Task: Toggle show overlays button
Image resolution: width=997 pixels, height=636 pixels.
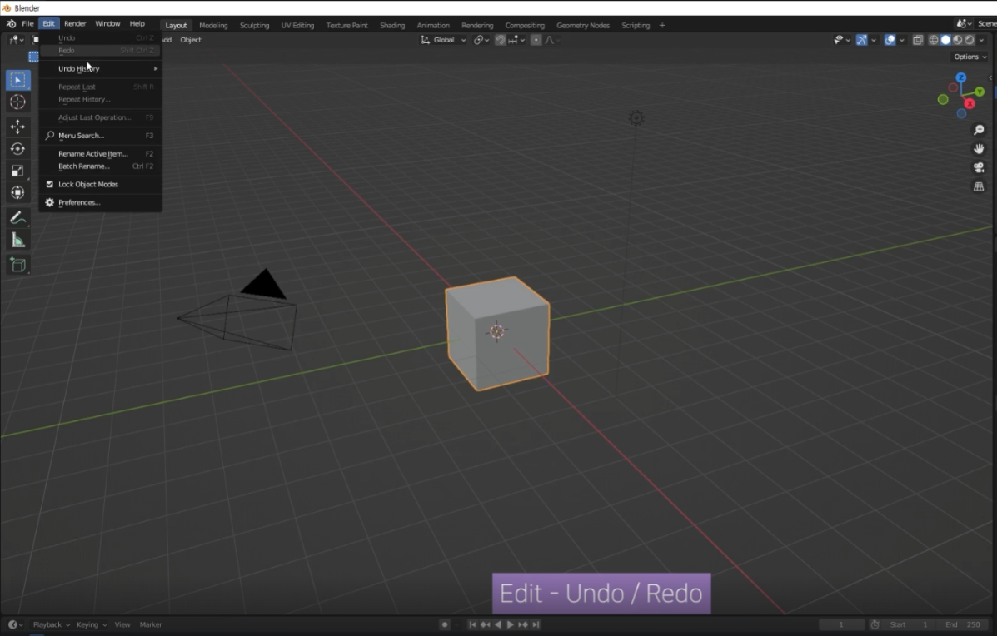Action: click(890, 40)
